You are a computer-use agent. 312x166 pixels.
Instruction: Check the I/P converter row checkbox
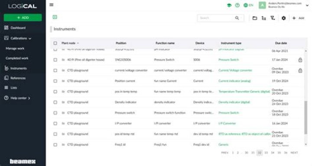point(55,124)
